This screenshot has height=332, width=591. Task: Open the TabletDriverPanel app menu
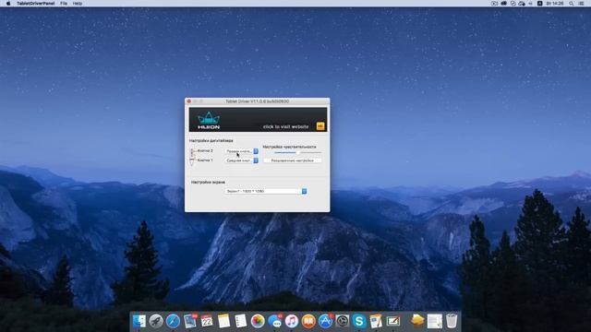35,4
